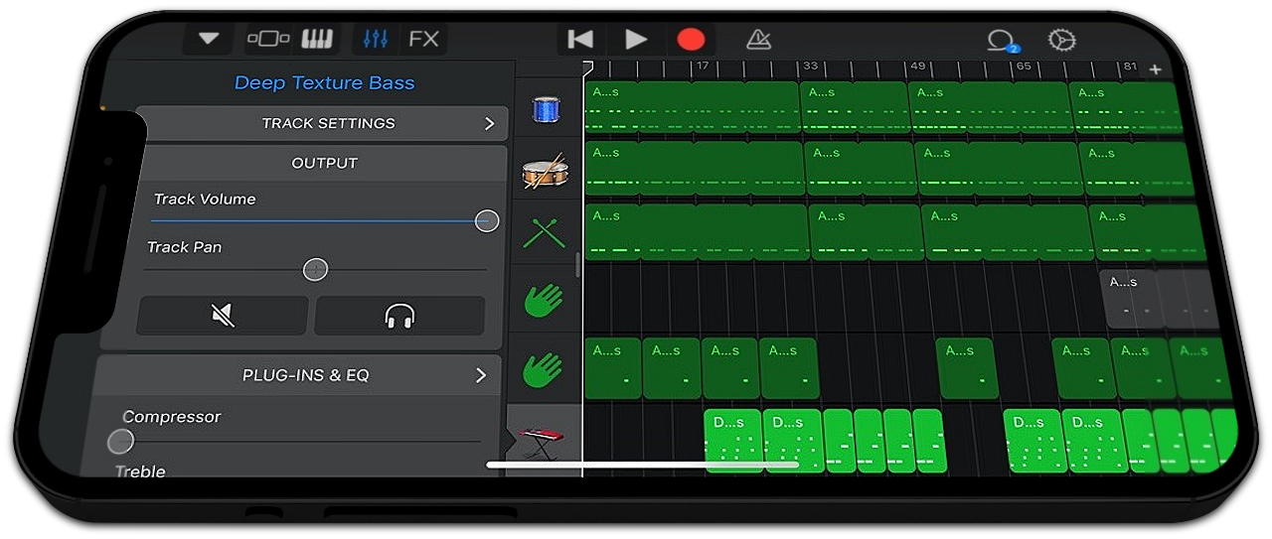This screenshot has width=1272, height=539.
Task: Select the first green hand percussion track
Action: click(x=544, y=300)
